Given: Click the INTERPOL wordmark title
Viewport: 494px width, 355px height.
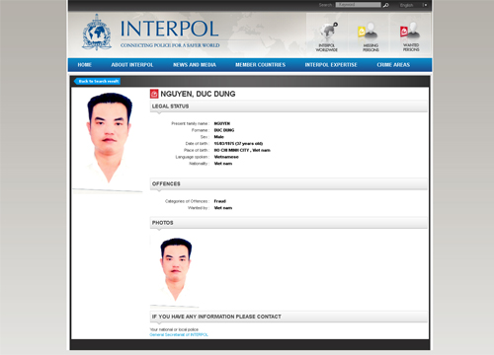Looking at the screenshot, I should click(169, 29).
